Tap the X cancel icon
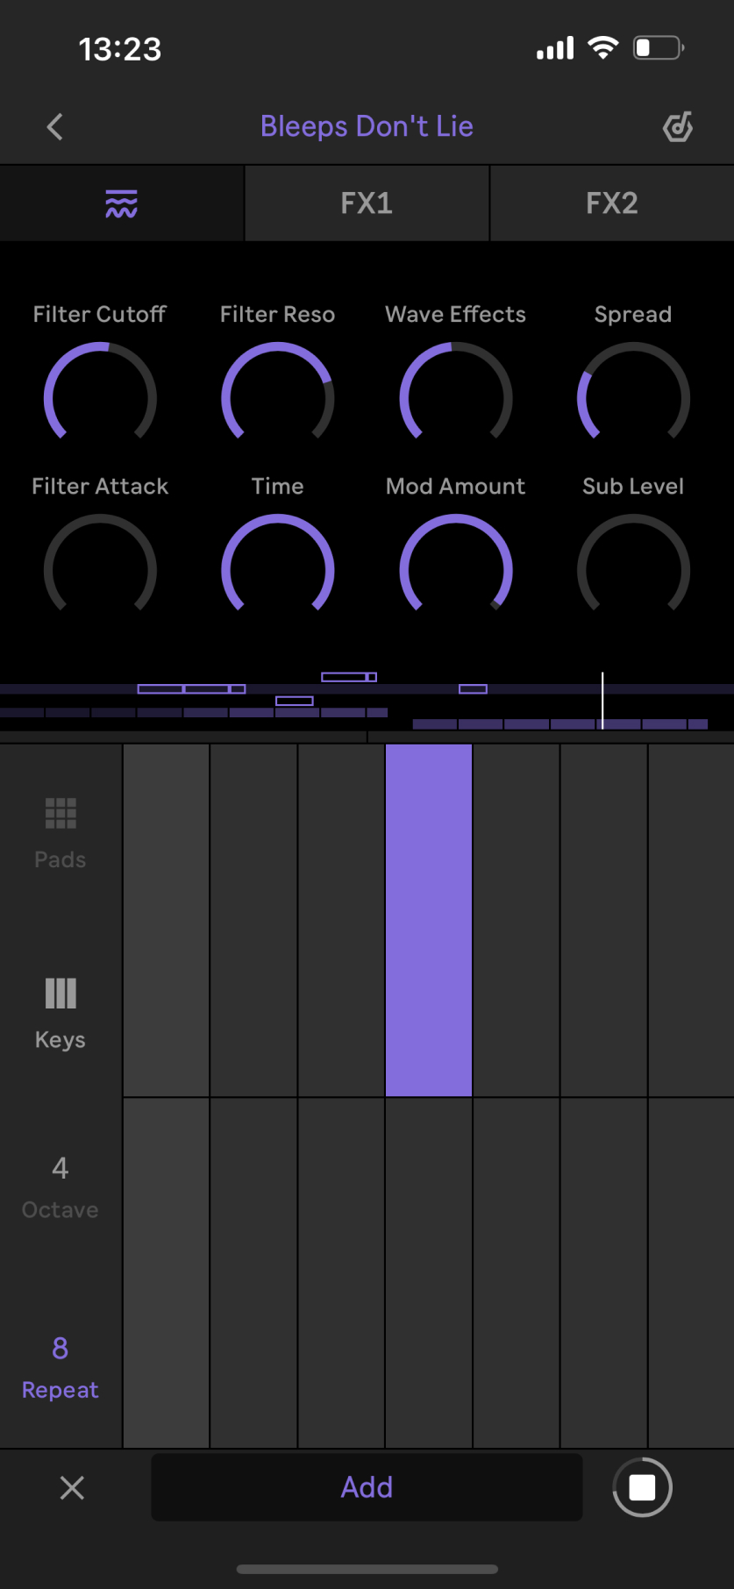The height and width of the screenshot is (1589, 734). [x=72, y=1487]
